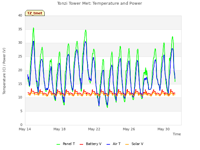Click the 'May 30' x-axis tick label

(x=163, y=129)
